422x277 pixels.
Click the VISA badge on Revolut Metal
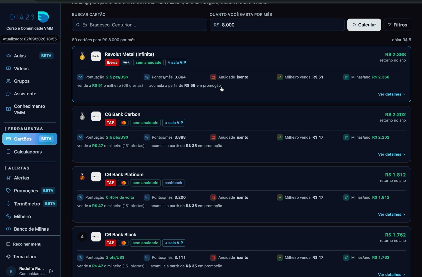click(126, 62)
